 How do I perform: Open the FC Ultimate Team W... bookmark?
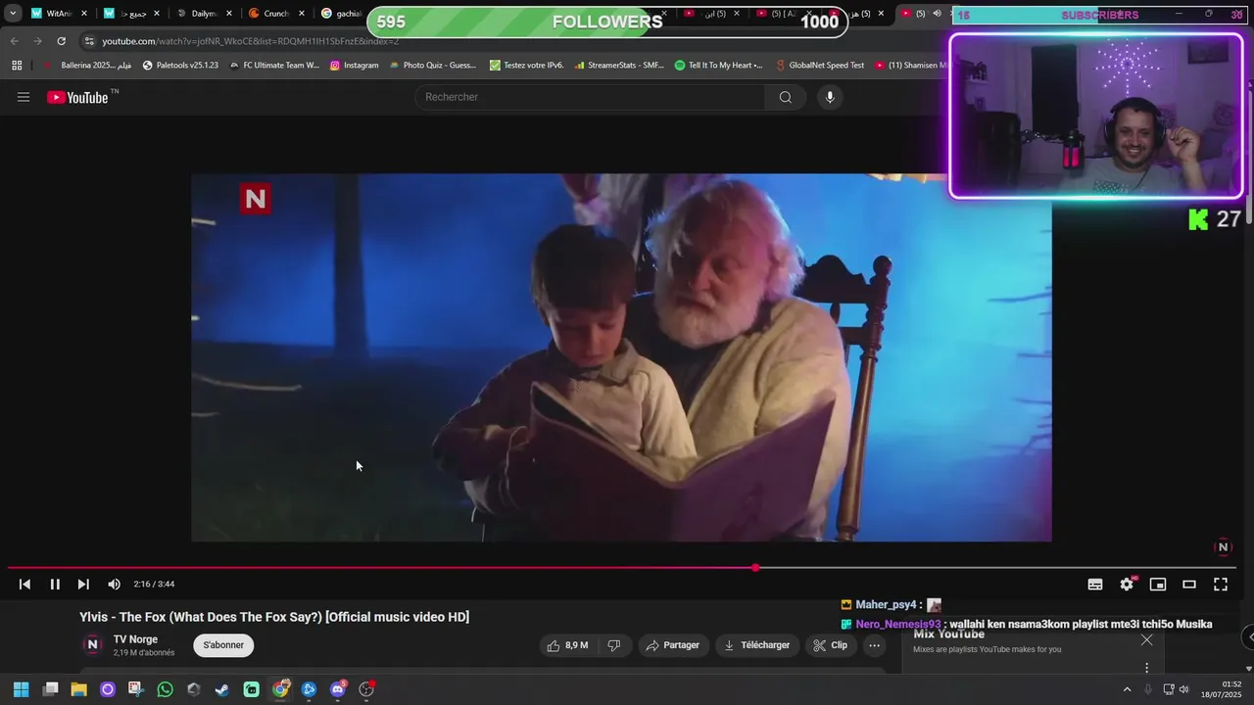pyautogui.click(x=273, y=66)
